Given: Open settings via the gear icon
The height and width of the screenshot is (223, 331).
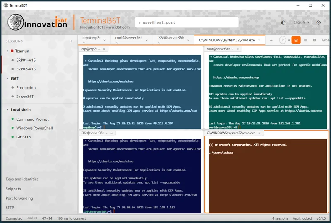Looking at the screenshot, I should (318, 22).
